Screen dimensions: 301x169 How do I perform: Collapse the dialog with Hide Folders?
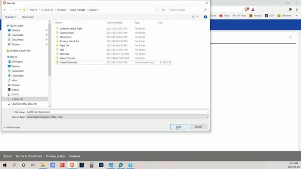coord(12,127)
